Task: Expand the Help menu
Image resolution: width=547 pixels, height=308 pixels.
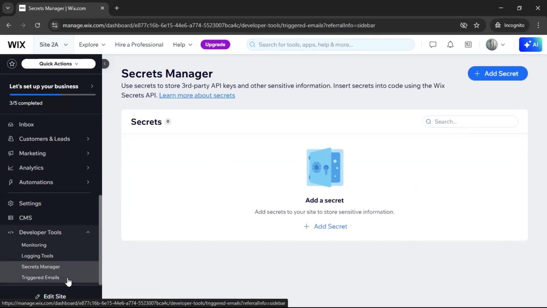Action: pyautogui.click(x=182, y=44)
